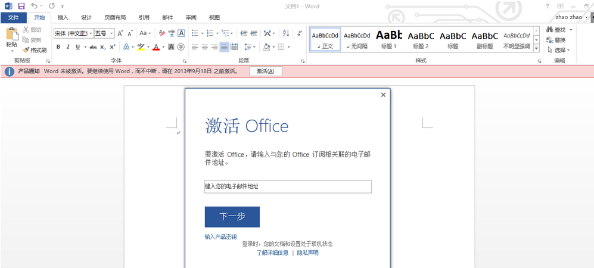Switch to the Review (审阅) tab
This screenshot has width=594, height=268.
(191, 17)
